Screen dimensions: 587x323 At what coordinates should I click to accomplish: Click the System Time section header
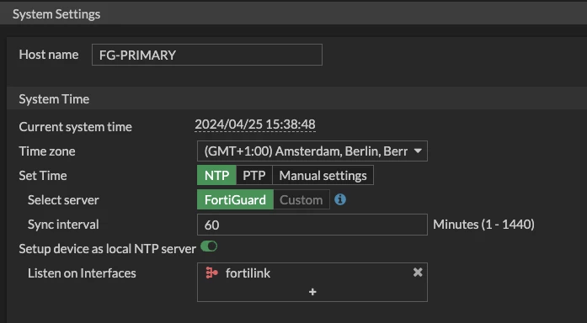(54, 99)
